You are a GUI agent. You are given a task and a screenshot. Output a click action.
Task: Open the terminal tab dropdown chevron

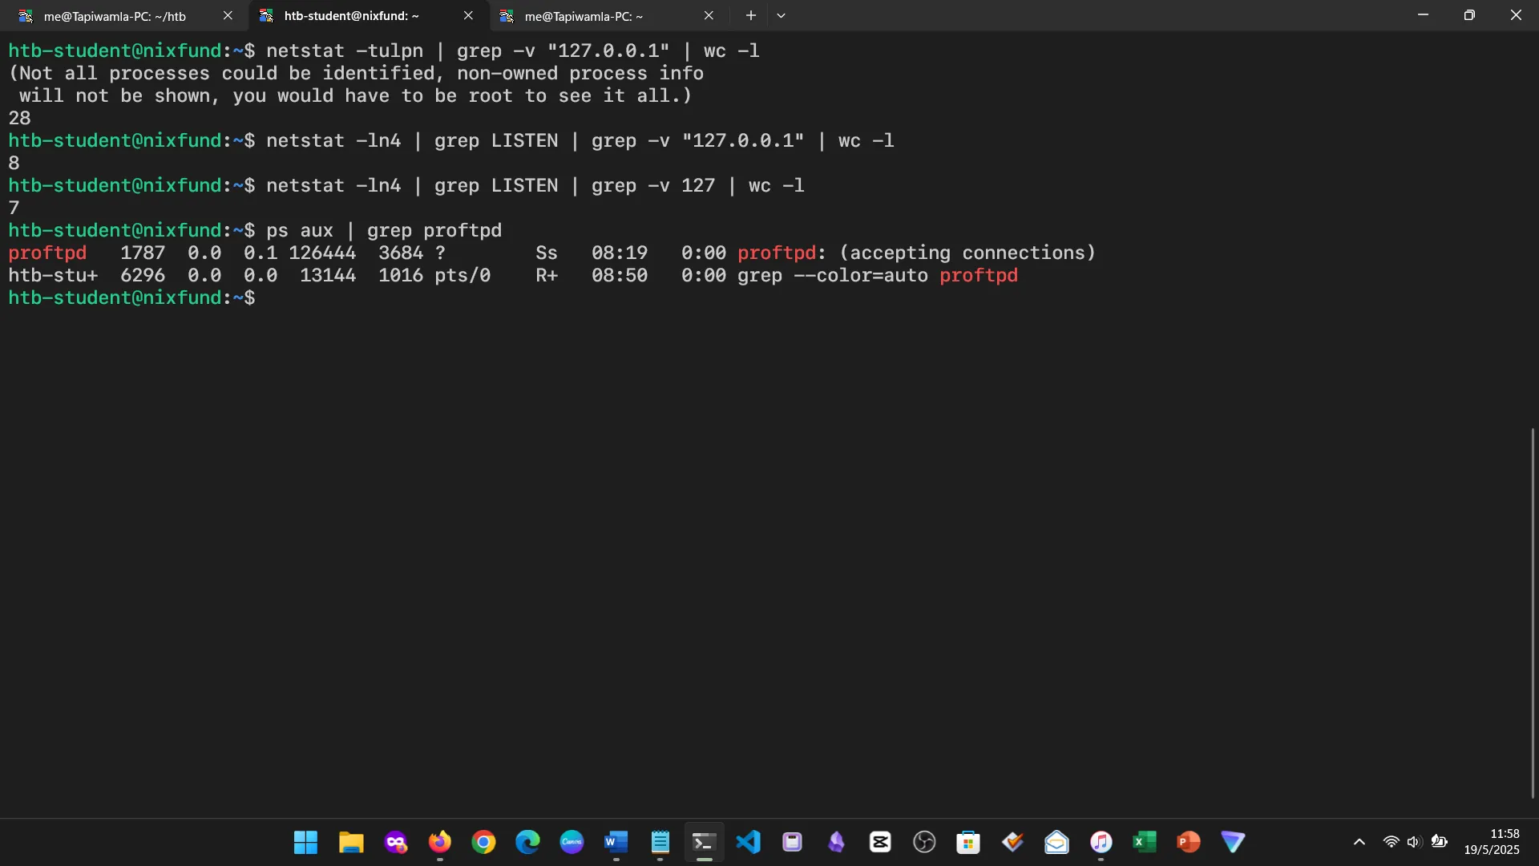pyautogui.click(x=781, y=15)
